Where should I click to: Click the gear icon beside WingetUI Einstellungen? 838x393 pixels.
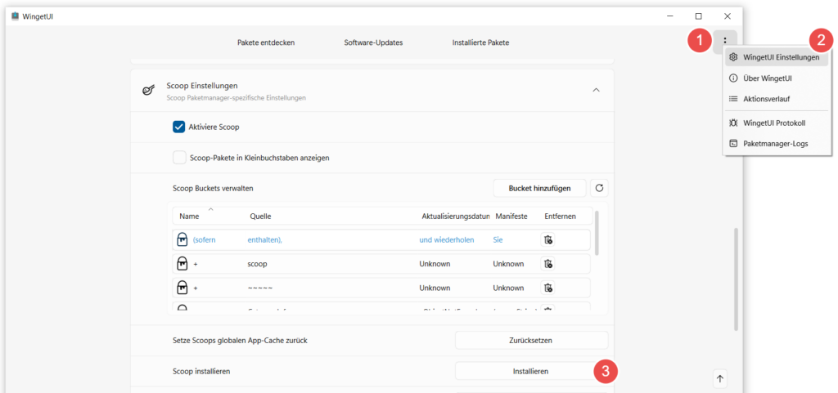[x=734, y=57]
